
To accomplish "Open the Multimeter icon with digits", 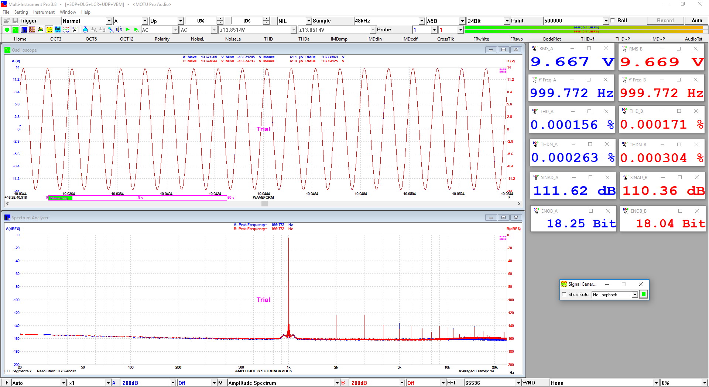I will 32,30.
